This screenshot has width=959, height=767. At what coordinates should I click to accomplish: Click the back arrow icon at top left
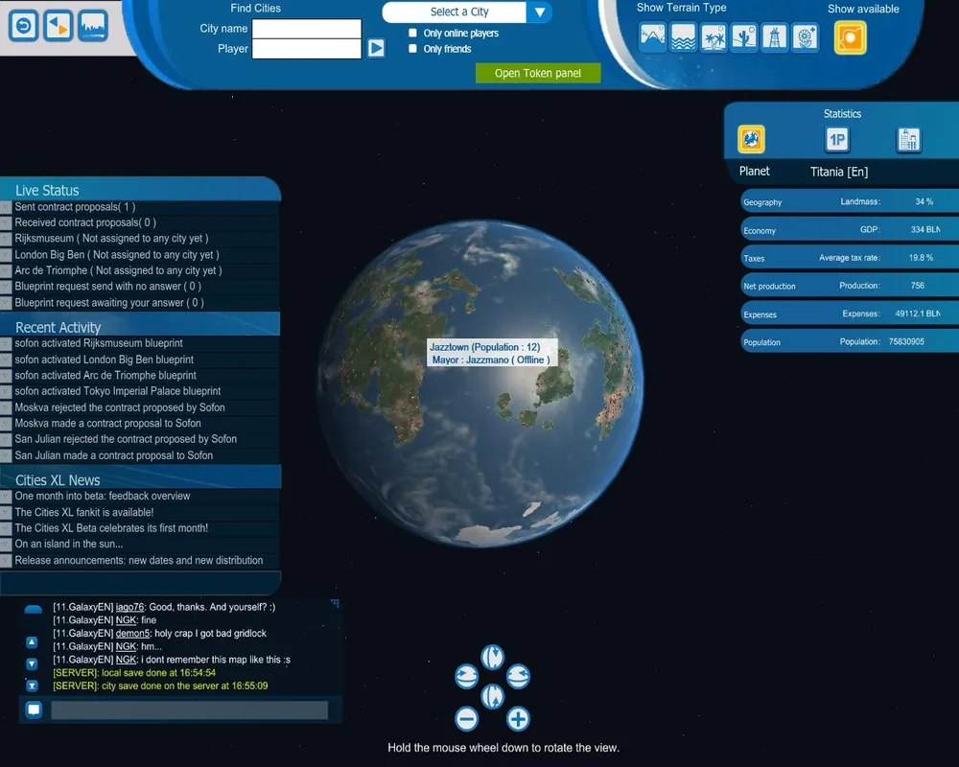(x=24, y=26)
